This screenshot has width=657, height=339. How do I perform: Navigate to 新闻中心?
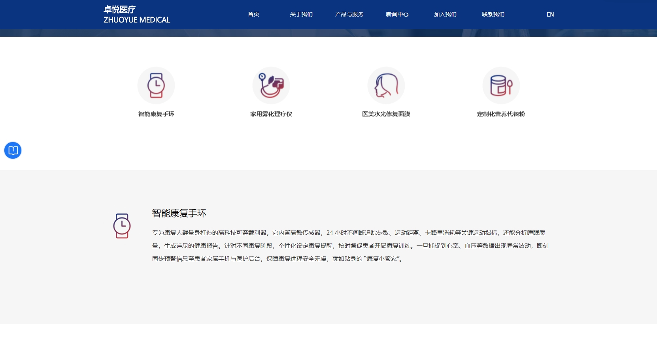(x=397, y=14)
